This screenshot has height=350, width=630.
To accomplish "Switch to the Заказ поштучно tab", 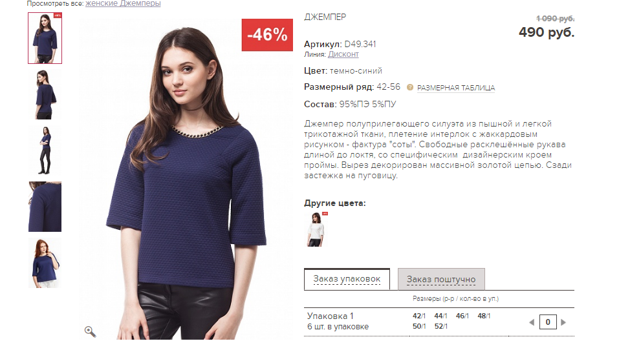I will tap(441, 279).
